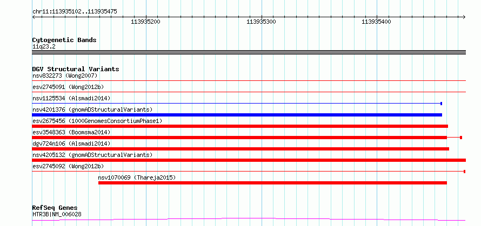The width and height of the screenshot is (481, 226).
Task: Click the magenta HTR3B gene line
Action: pos(249,219)
